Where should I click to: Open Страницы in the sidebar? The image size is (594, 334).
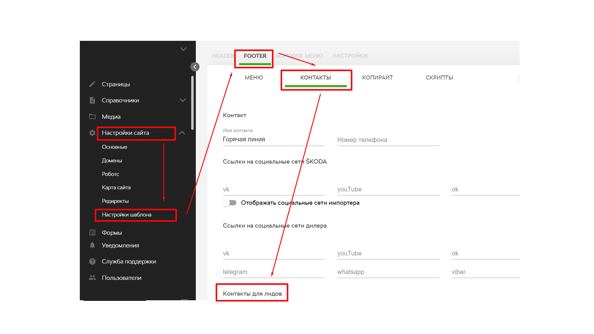tap(116, 84)
